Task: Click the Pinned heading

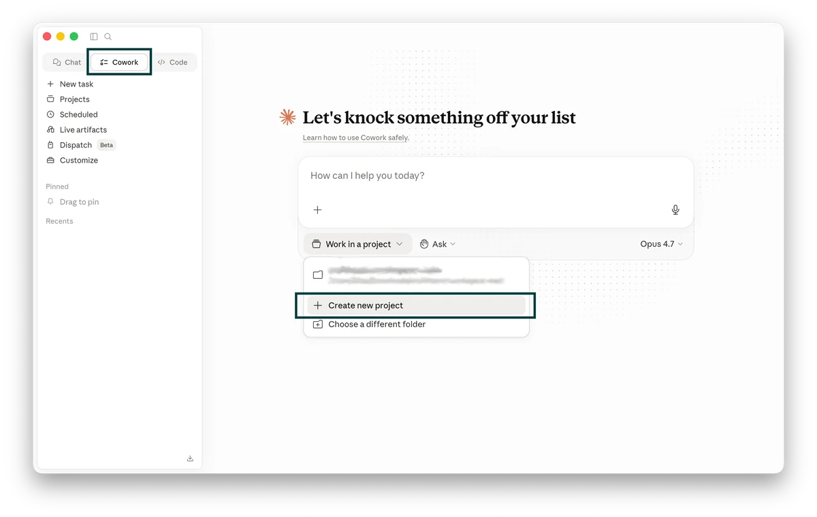Action: [x=57, y=186]
